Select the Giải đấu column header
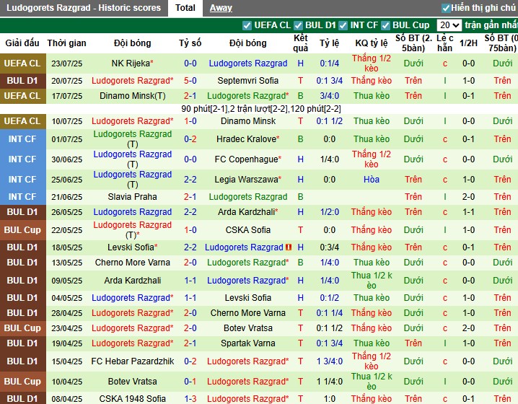The image size is (518, 404). (22, 43)
